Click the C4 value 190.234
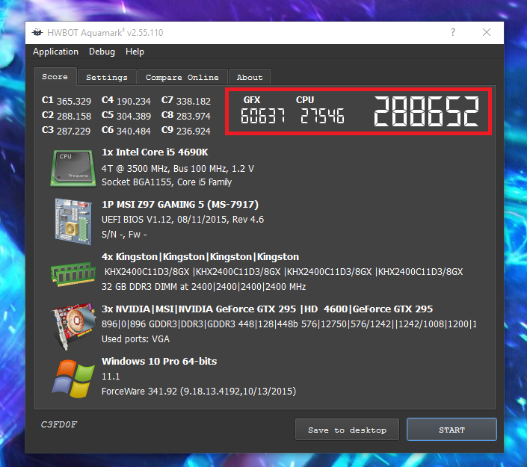527x467 pixels. 133,101
